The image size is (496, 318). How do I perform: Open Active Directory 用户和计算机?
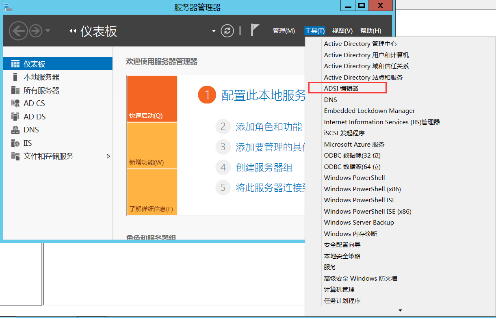pos(366,55)
